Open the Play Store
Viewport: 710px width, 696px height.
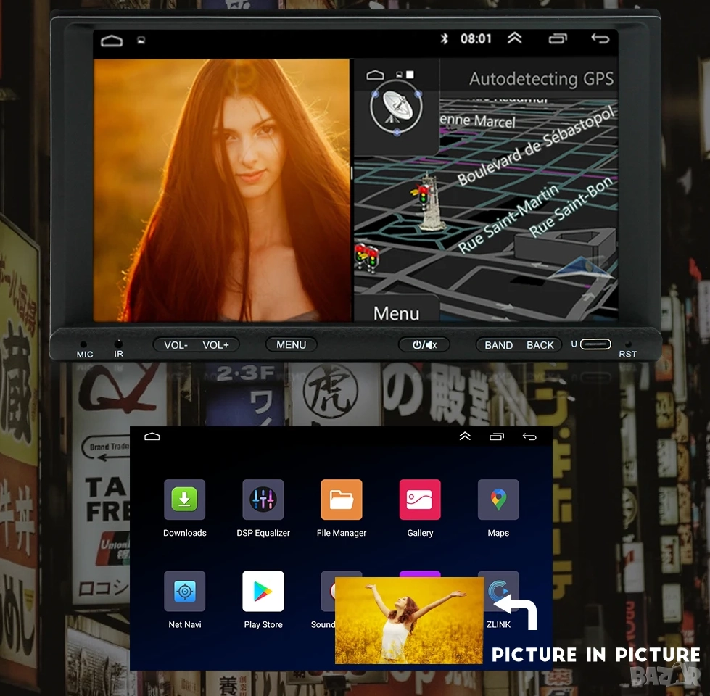tap(263, 591)
